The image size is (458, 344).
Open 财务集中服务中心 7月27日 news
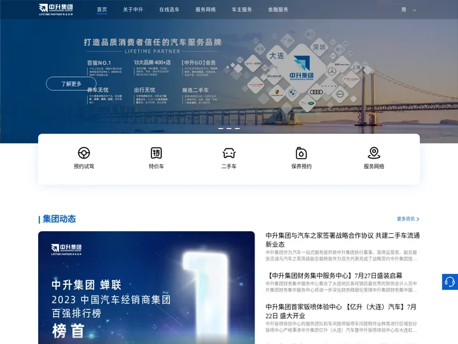click(334, 276)
